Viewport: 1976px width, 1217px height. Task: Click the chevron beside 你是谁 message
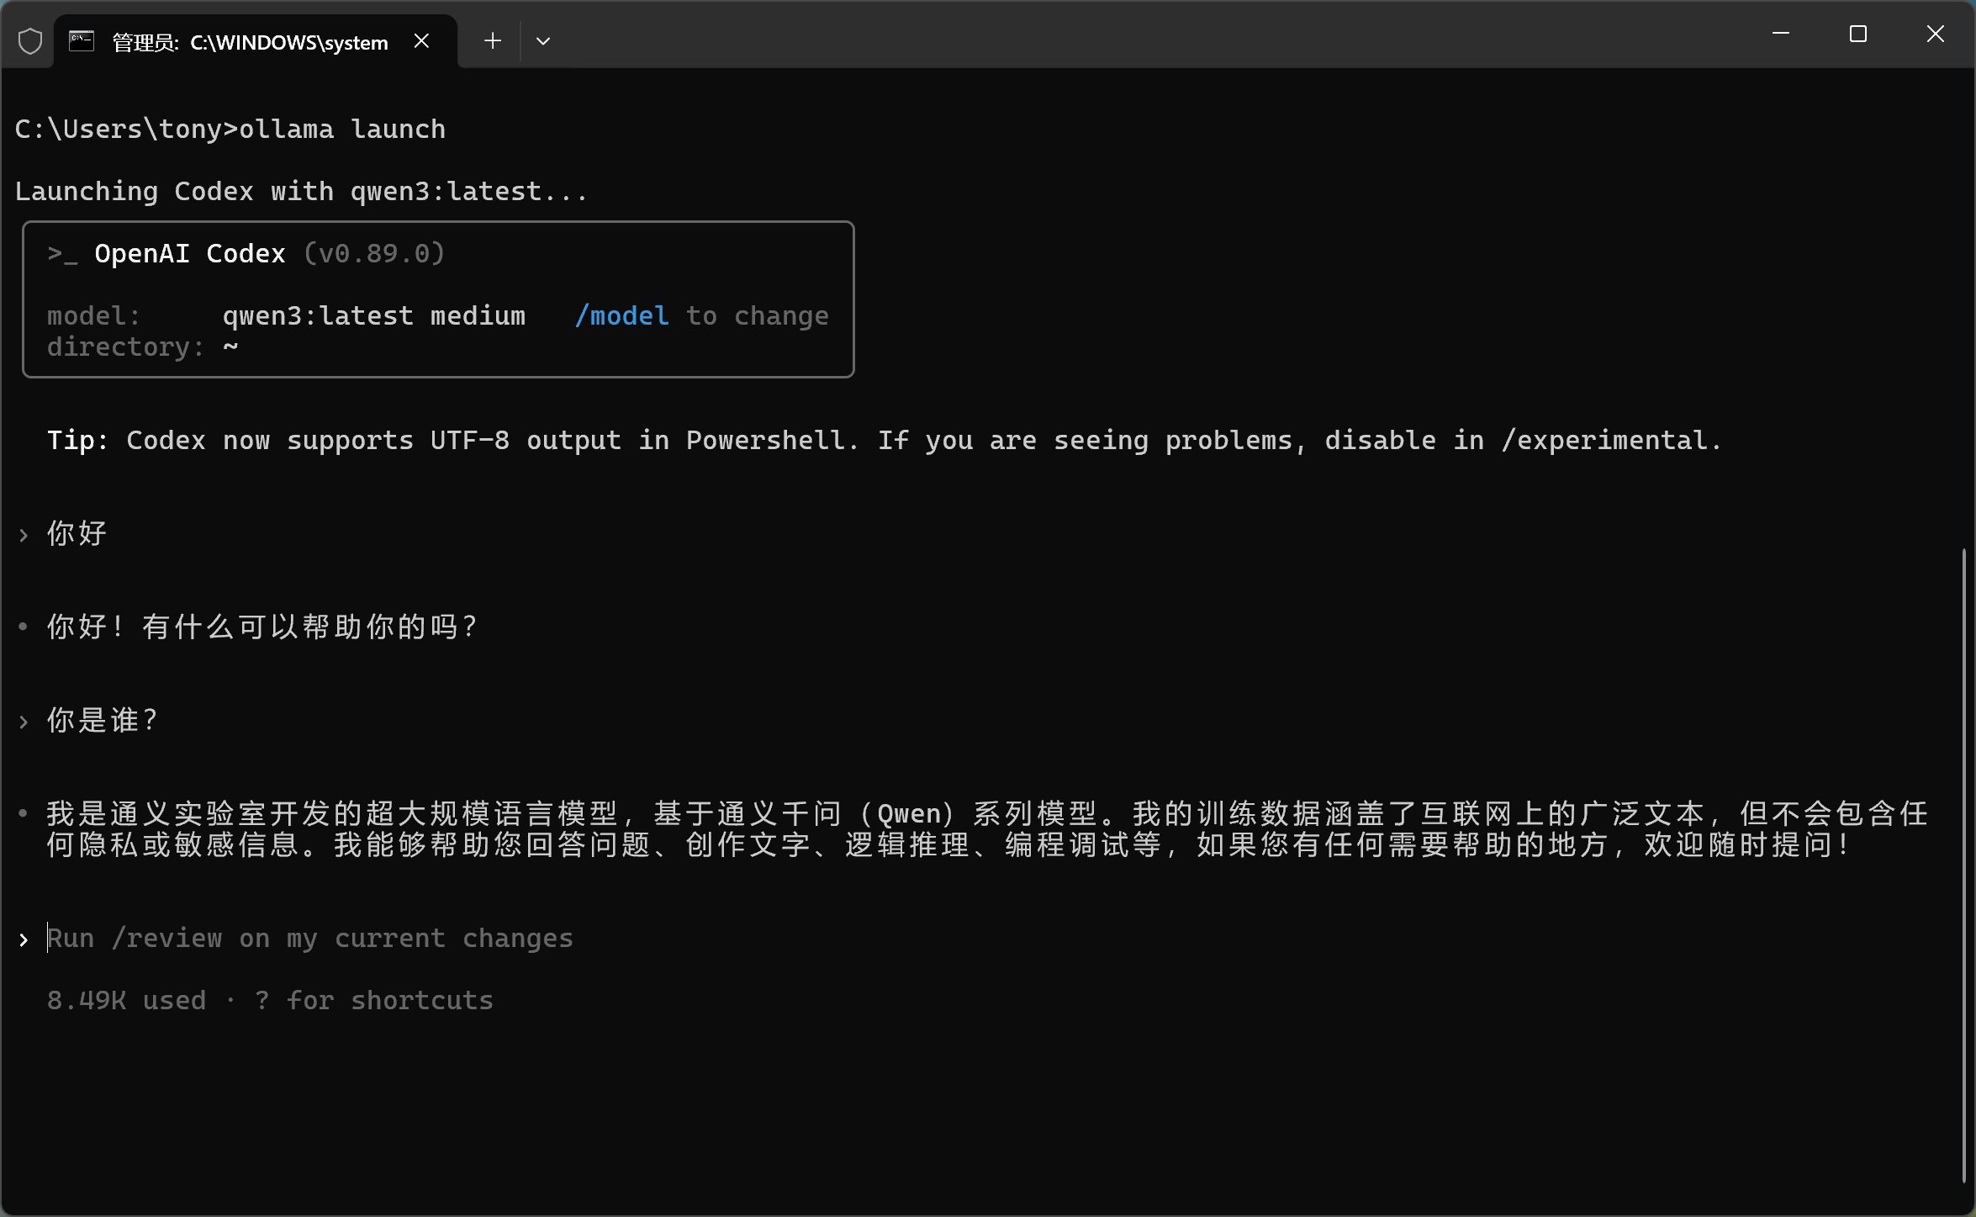click(24, 722)
